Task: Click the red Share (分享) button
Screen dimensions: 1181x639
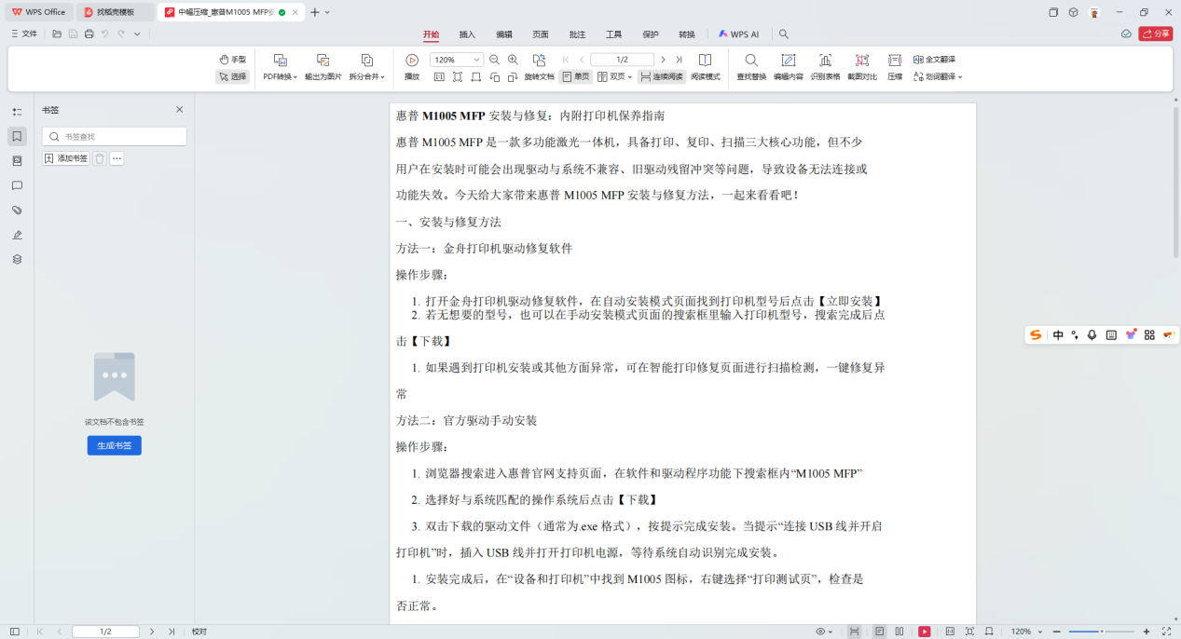Action: coord(1156,34)
